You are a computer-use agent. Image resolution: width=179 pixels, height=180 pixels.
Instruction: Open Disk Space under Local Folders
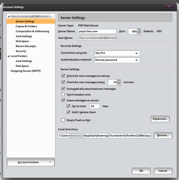coord(22,66)
